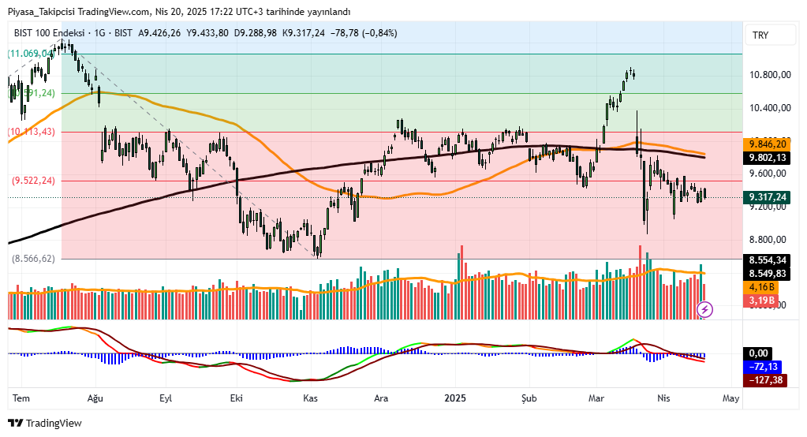Click the low value D9.288,98
Viewport: 807px width, 437px height.
(x=256, y=33)
